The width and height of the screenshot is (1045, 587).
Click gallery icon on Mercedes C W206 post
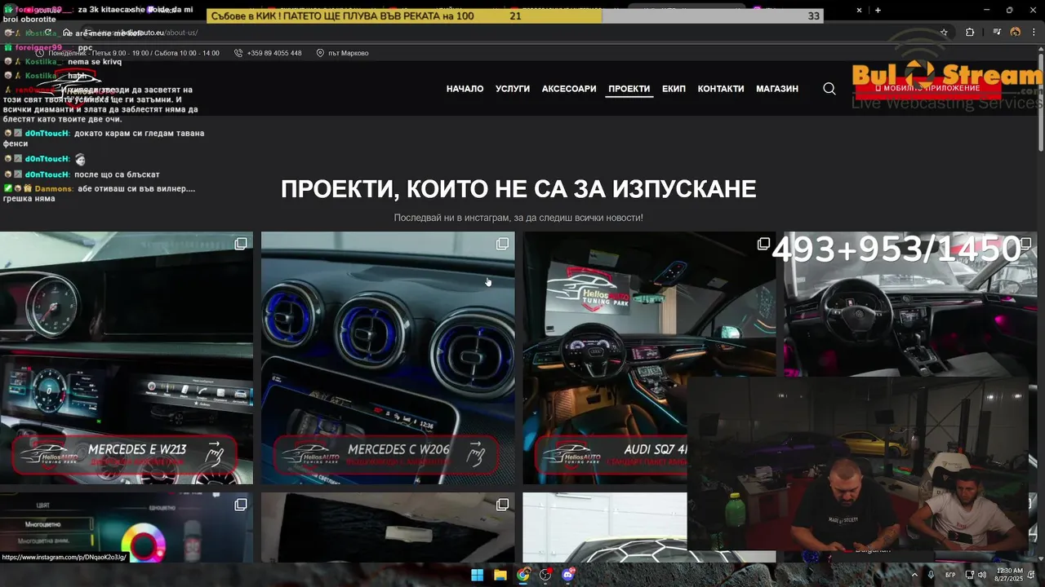502,244
